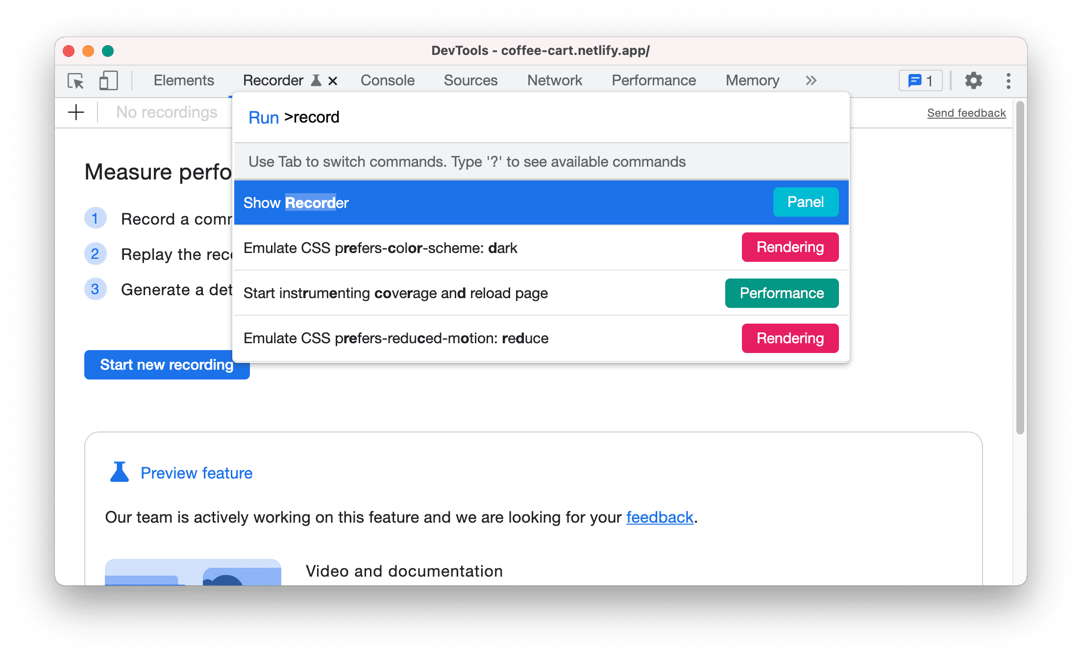This screenshot has width=1082, height=658.
Task: Click the Rendering panel button on dark mode row
Action: tap(789, 248)
